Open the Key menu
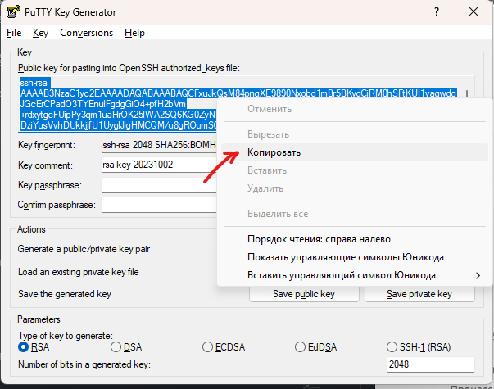Screen dimensions: 494x389 tap(41, 33)
